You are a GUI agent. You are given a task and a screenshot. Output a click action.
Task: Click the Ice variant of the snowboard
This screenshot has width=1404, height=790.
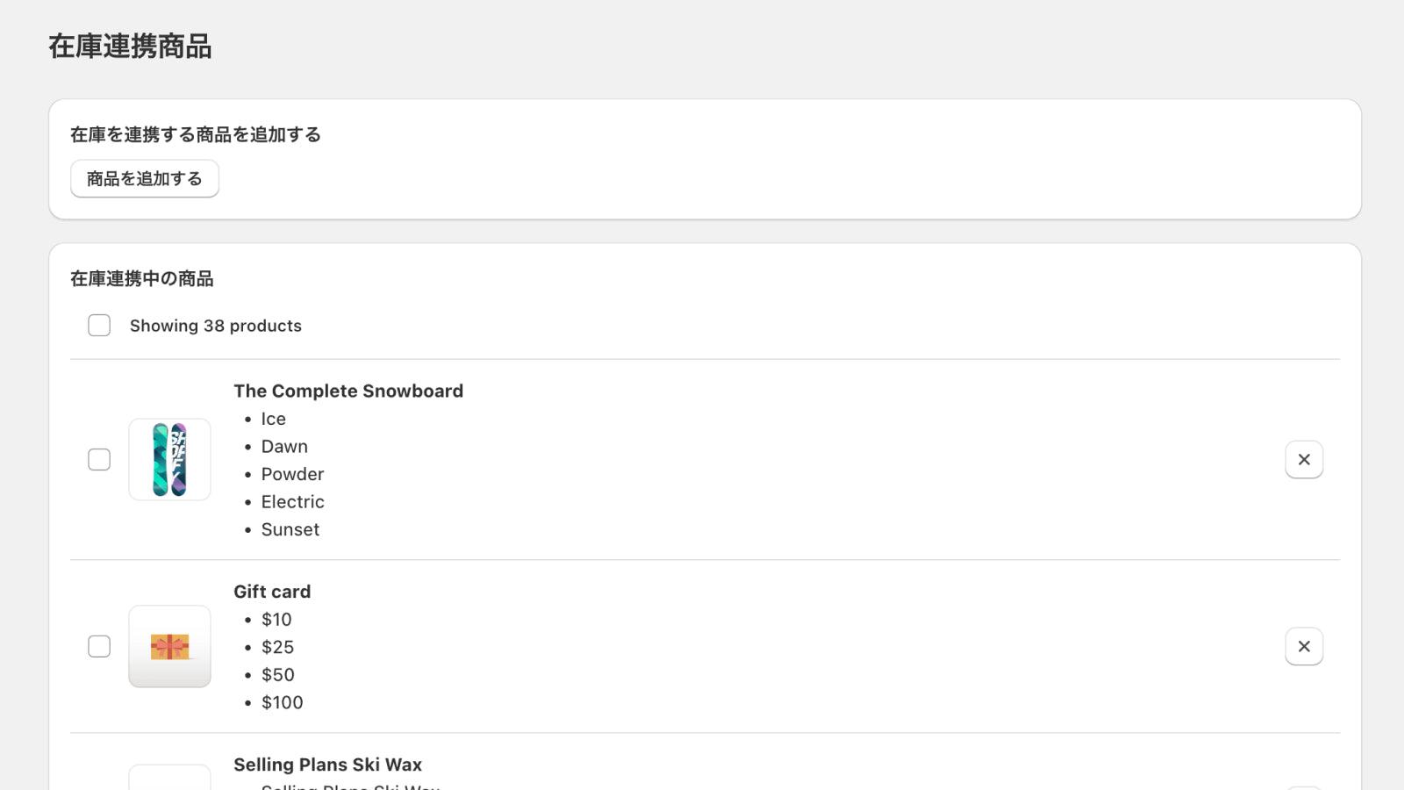[x=273, y=419]
